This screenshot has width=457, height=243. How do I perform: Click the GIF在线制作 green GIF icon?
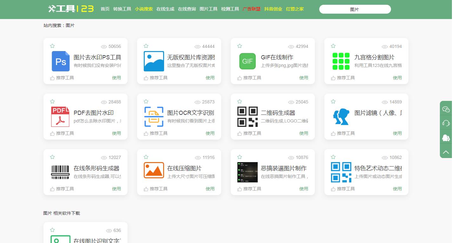coord(247,61)
